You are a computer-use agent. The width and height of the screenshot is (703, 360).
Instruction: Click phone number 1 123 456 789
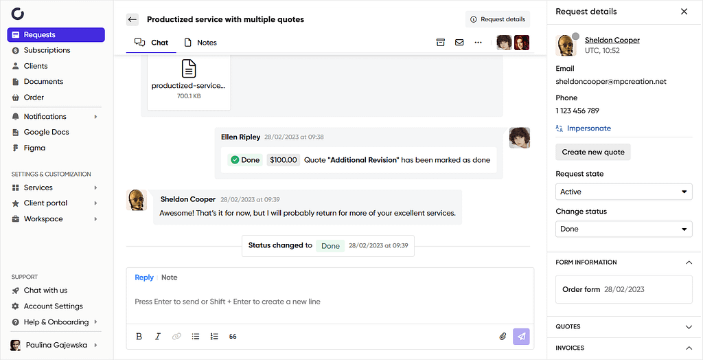[577, 111]
